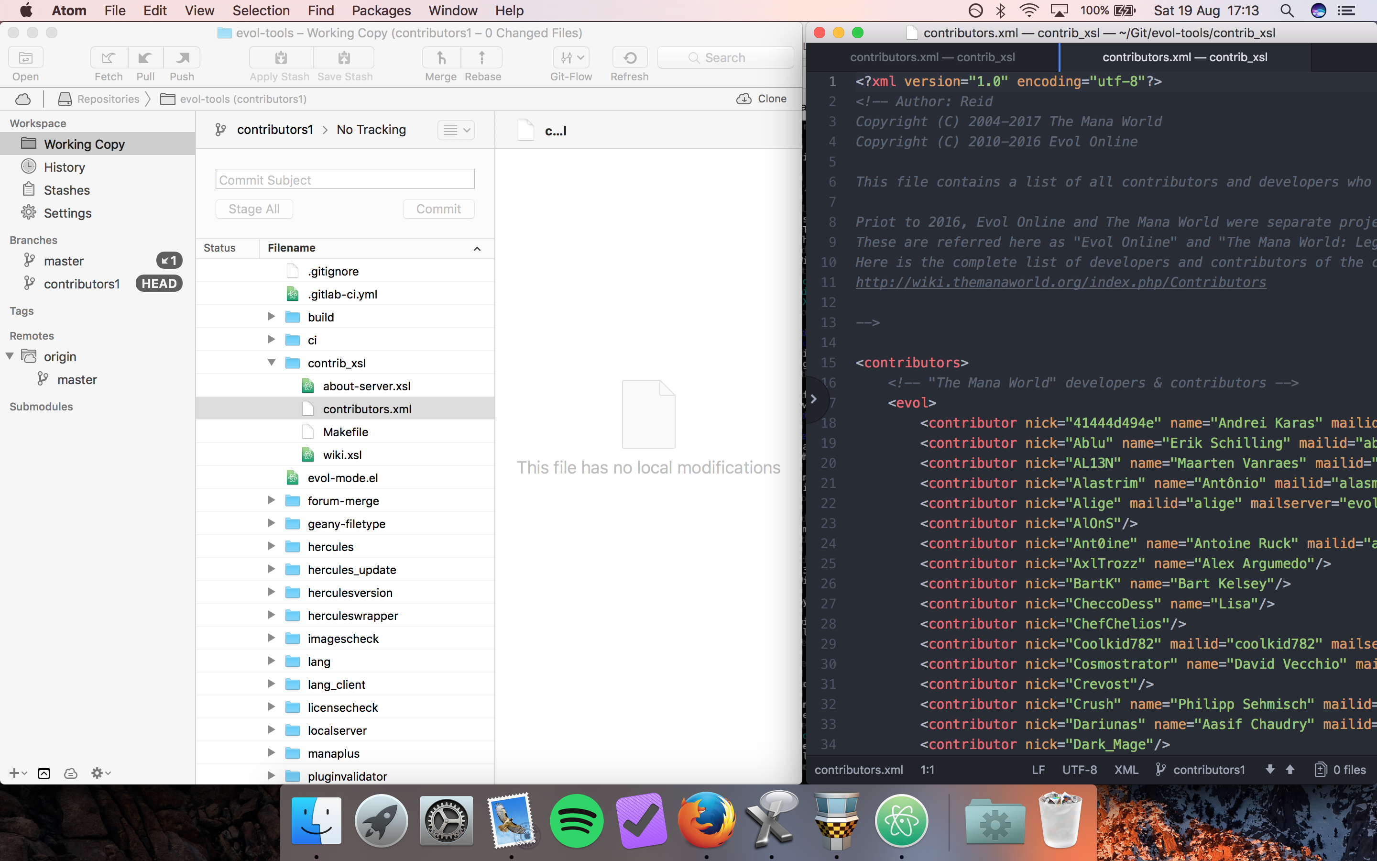Viewport: 1377px width, 861px height.
Task: Expand the lang_client folder
Action: point(272,684)
